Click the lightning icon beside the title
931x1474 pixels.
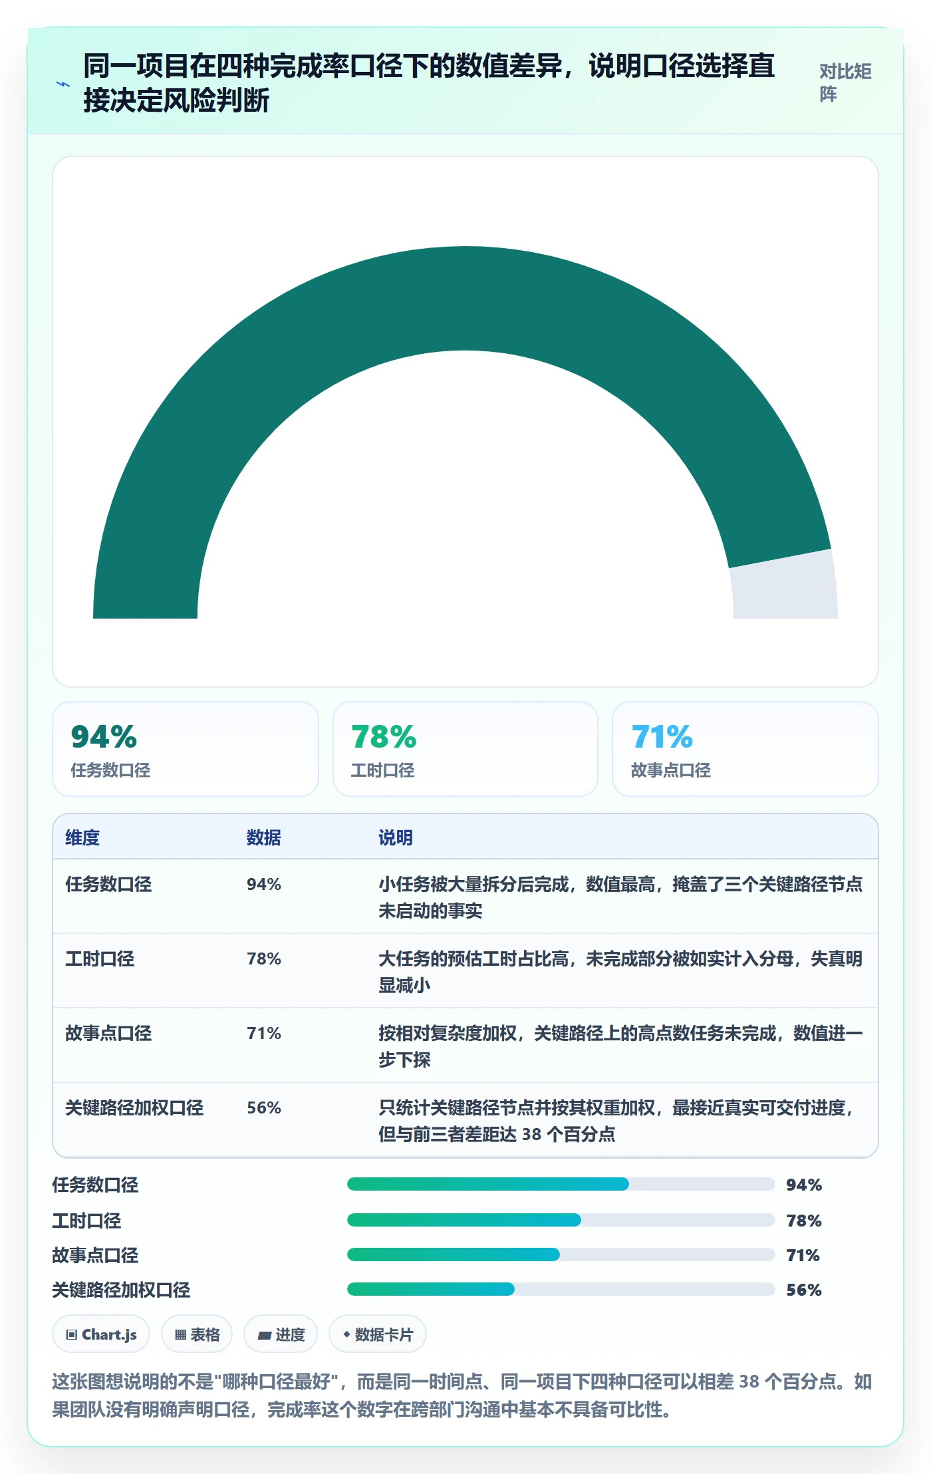click(63, 84)
